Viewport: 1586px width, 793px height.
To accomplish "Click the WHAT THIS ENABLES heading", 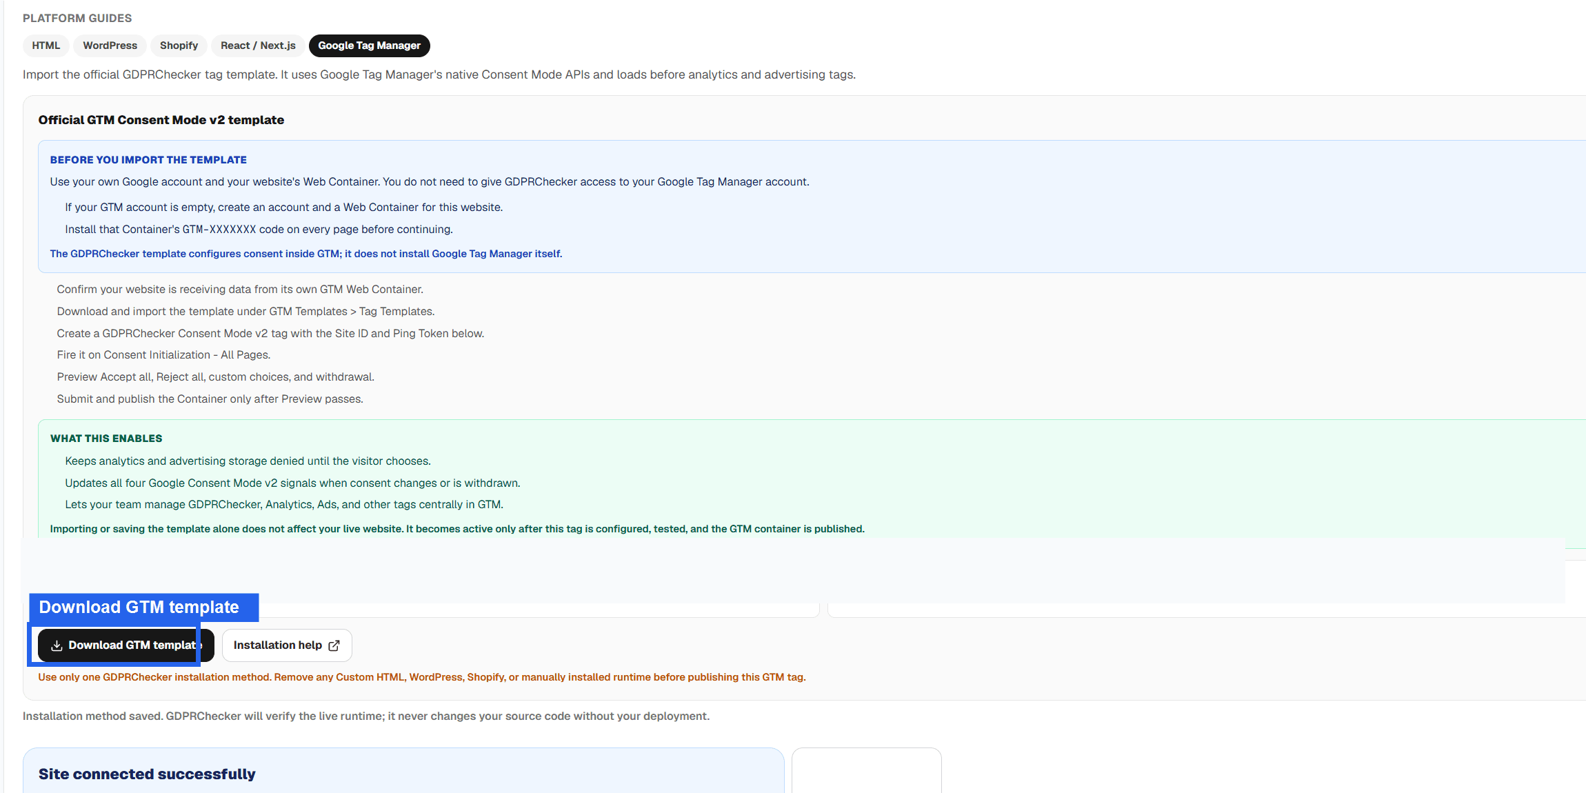I will 106,439.
